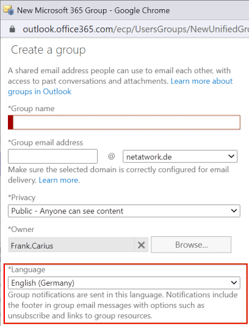Image resolution: width=249 pixels, height=326 pixels.
Task: Focus the Group name text field
Action: click(124, 122)
